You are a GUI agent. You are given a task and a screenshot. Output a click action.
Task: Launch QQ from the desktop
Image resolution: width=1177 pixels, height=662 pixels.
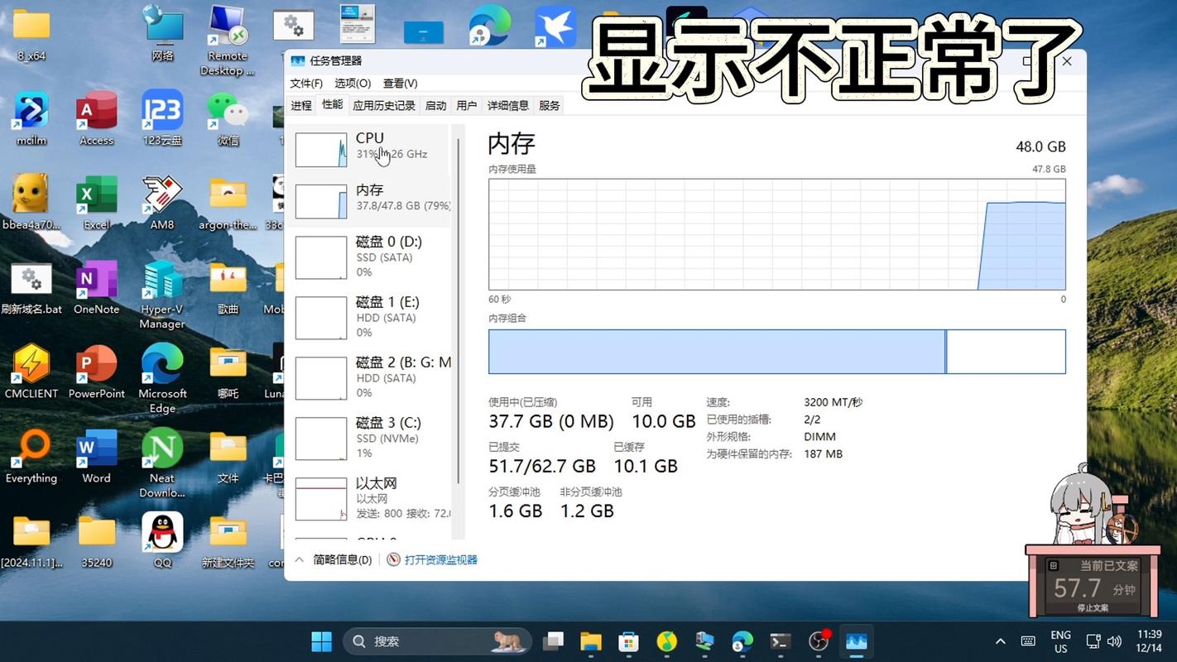(x=162, y=535)
